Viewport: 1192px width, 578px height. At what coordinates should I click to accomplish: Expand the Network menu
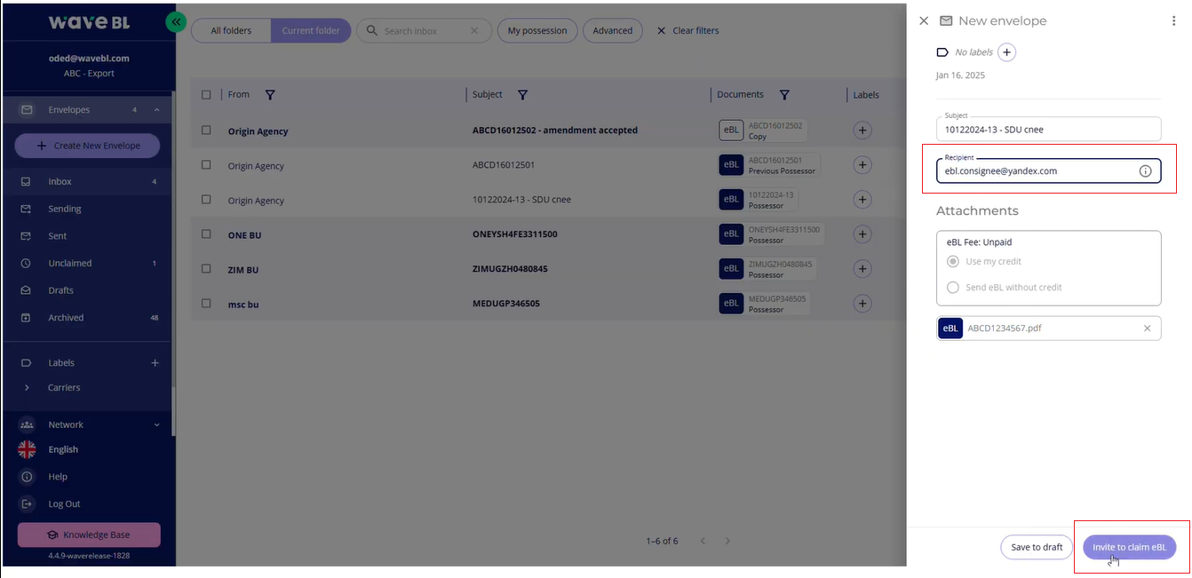(156, 425)
